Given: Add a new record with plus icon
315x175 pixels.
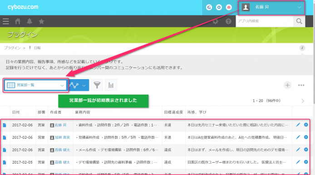Looking at the screenshot, I should tap(287, 85).
